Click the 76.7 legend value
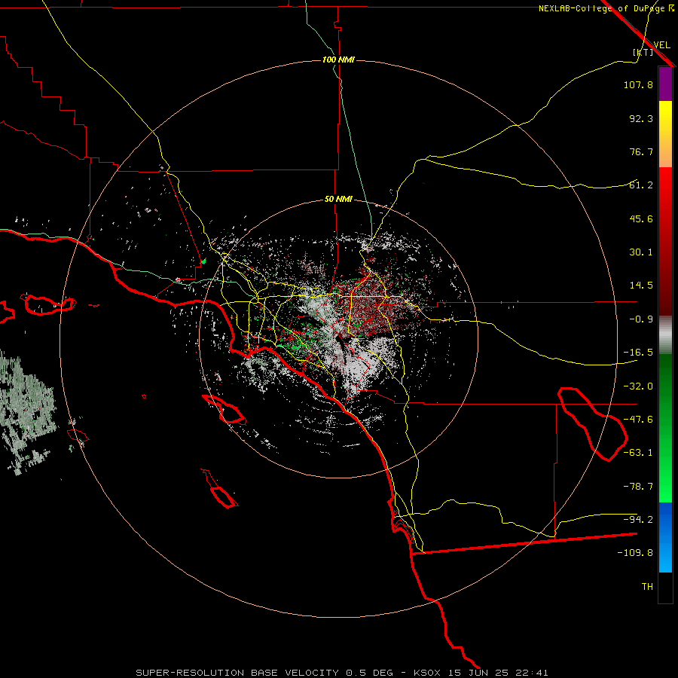 pos(641,151)
